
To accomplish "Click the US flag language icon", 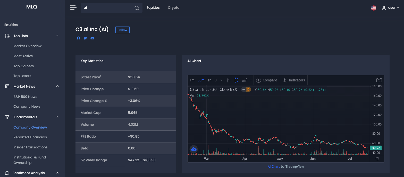I will (x=374, y=8).
